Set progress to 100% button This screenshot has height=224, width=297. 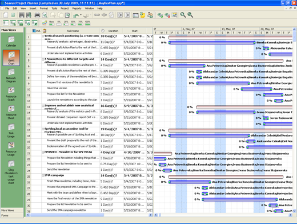tap(87, 23)
